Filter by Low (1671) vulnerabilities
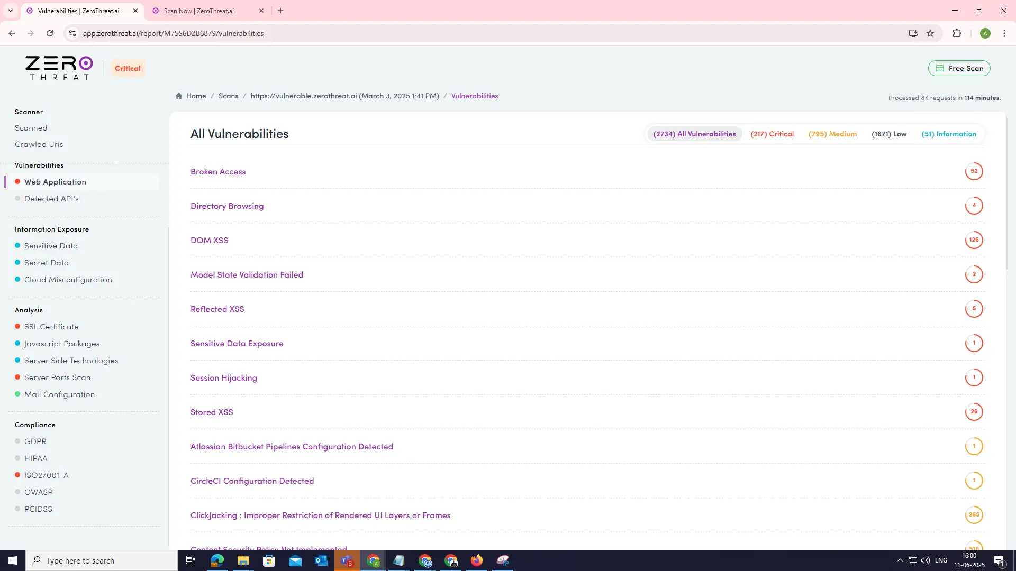1016x571 pixels. point(889,134)
